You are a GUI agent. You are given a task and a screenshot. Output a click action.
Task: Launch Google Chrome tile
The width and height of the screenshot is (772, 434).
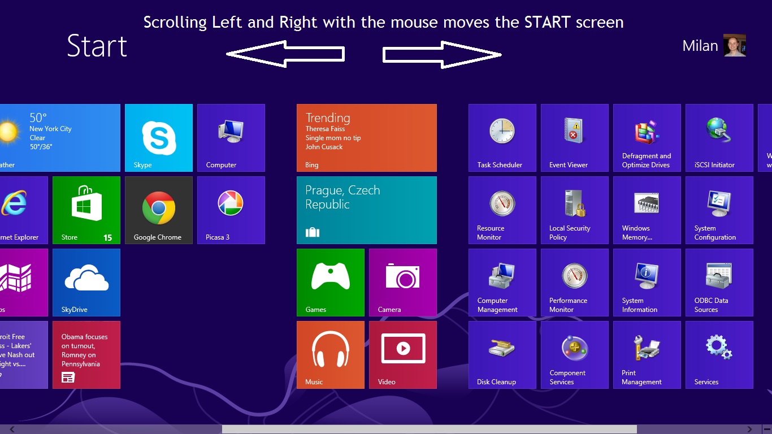[x=159, y=210]
